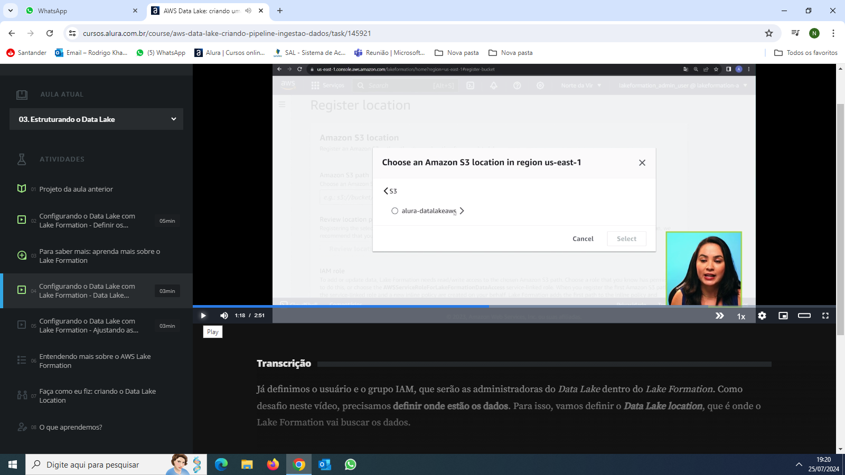Open Reunião | Microsoft... bookmark
The width and height of the screenshot is (845, 475).
pos(390,53)
